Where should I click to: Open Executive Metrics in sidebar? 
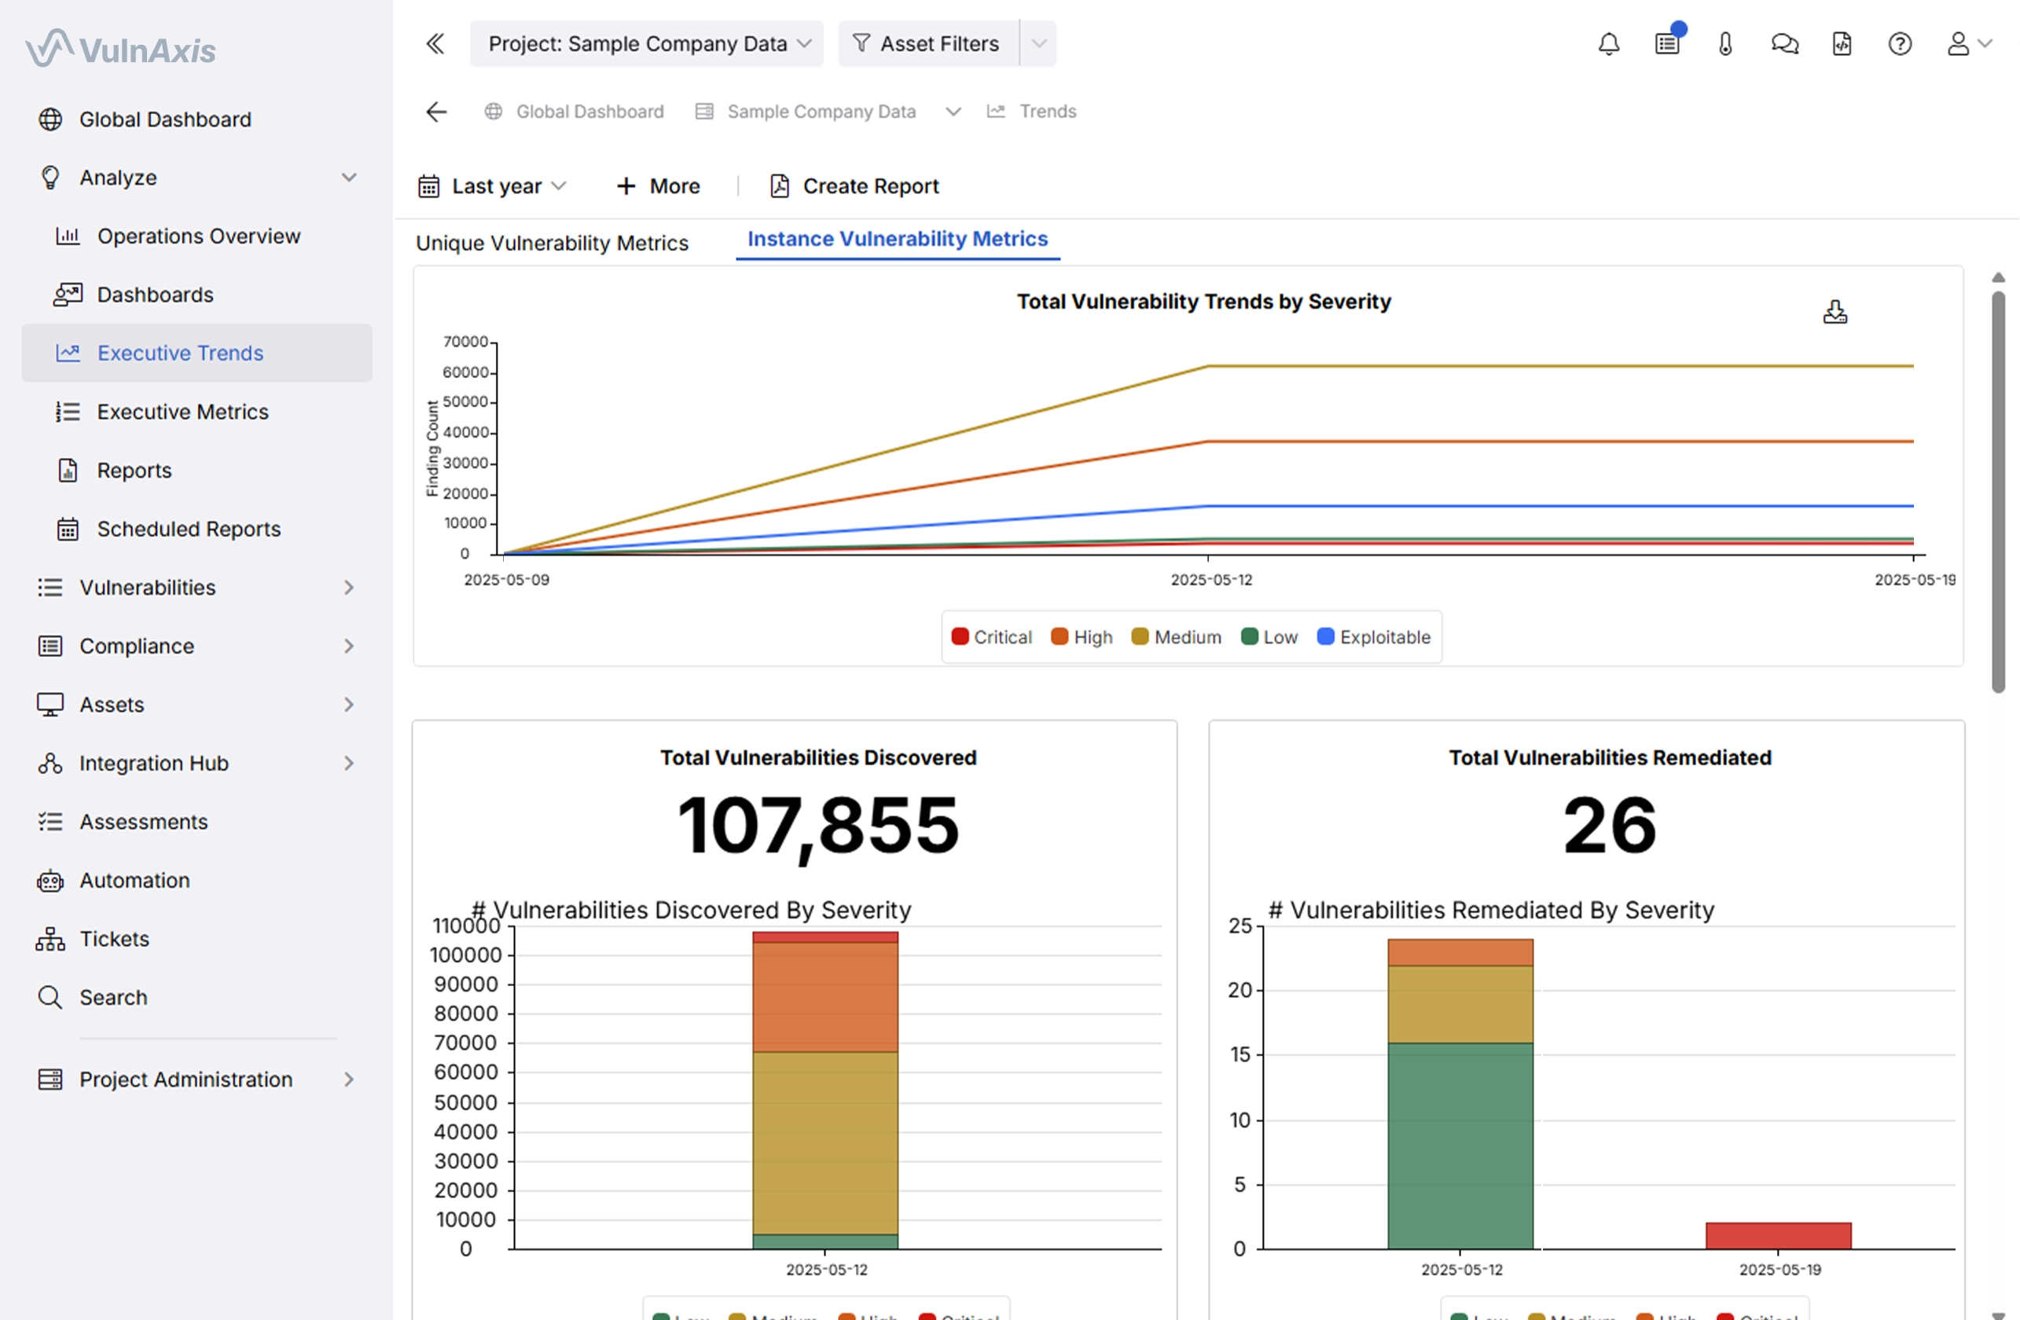pos(182,412)
